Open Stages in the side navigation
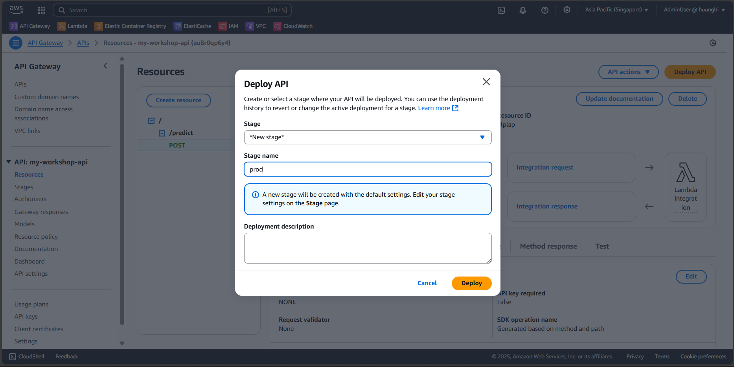 pyautogui.click(x=24, y=187)
